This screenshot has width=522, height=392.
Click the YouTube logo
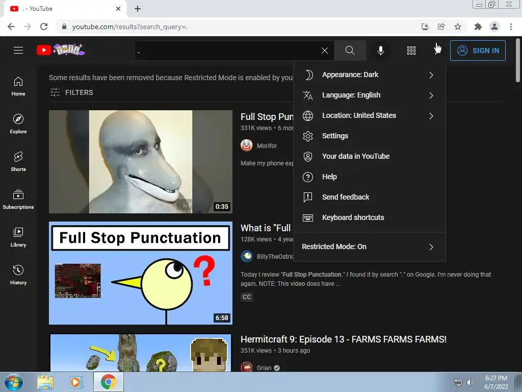(61, 50)
